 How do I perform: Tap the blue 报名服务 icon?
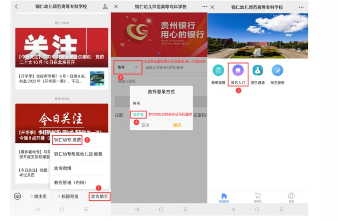click(277, 71)
